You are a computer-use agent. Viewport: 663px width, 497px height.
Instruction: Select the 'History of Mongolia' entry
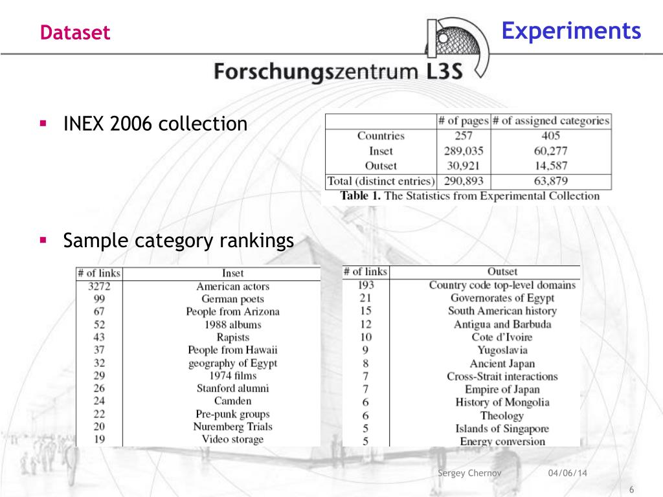click(502, 402)
